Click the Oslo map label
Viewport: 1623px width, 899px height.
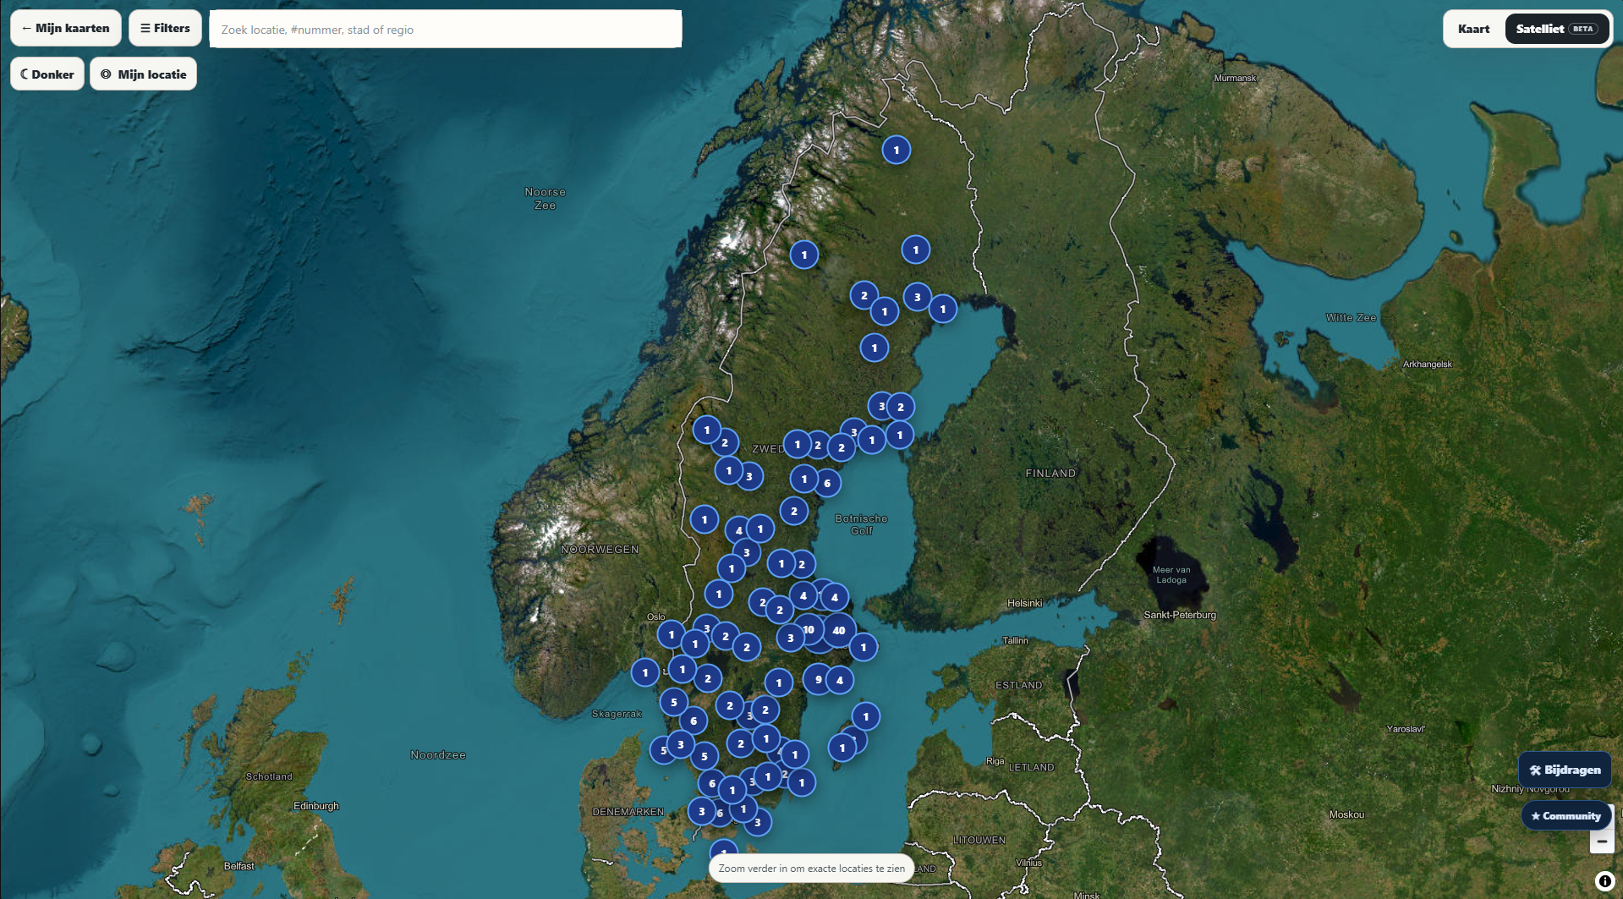[x=656, y=617]
